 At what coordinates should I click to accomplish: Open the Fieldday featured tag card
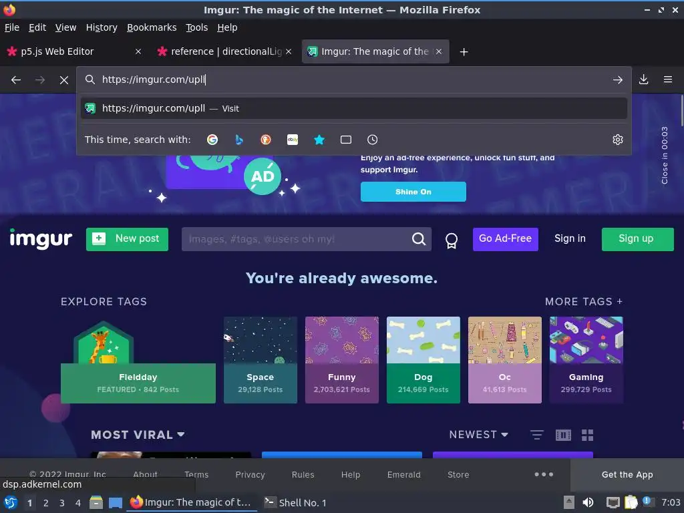138,361
